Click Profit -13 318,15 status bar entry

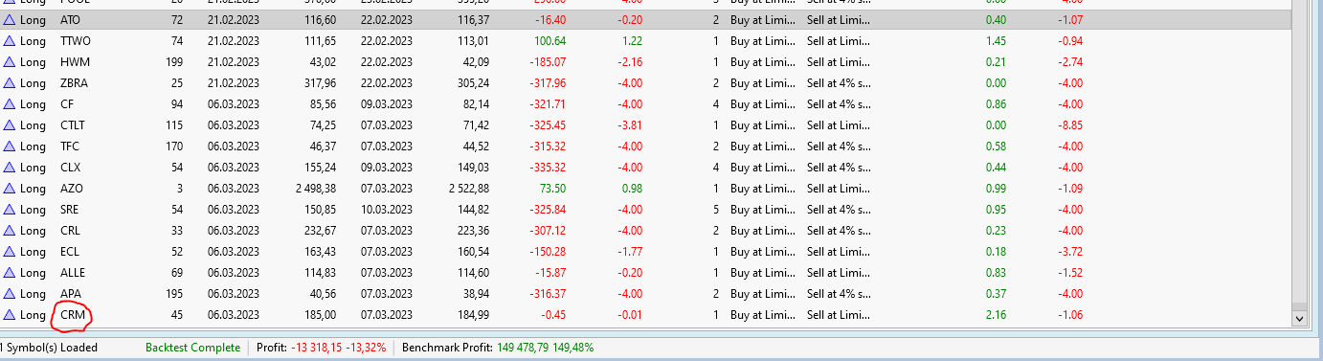pos(321,348)
